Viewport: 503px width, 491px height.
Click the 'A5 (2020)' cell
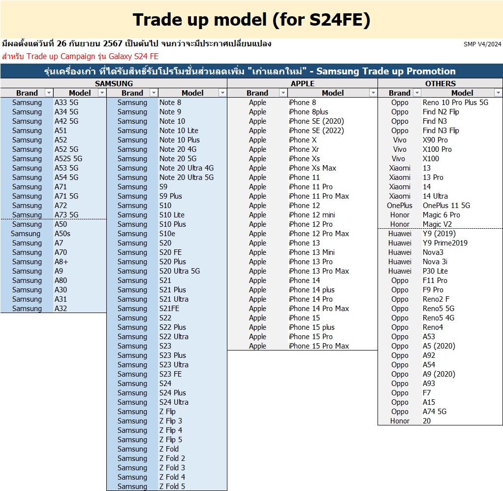click(462, 346)
